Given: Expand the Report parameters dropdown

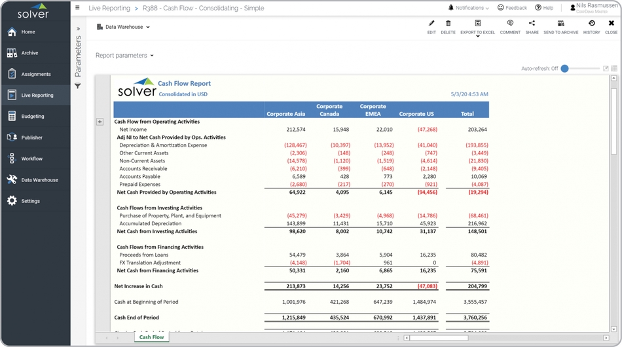Looking at the screenshot, I should (124, 56).
